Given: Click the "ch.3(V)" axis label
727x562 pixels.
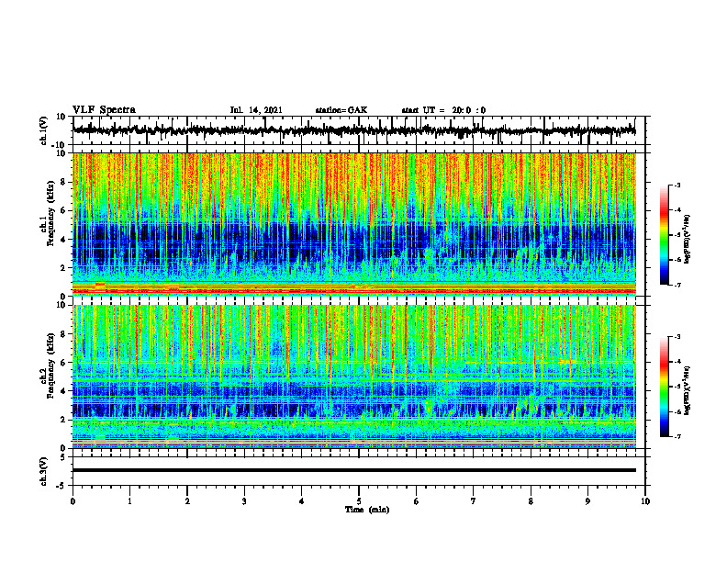Looking at the screenshot, I should (43, 471).
